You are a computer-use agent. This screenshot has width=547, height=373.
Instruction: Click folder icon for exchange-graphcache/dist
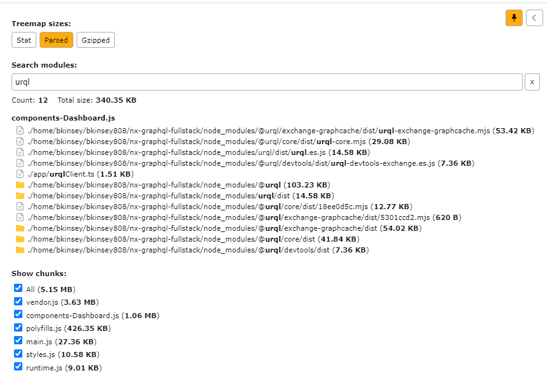(20, 228)
